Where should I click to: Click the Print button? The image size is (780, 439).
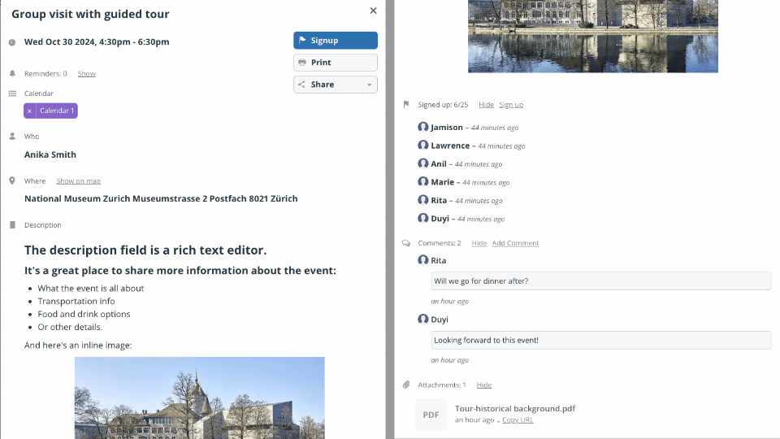[336, 63]
